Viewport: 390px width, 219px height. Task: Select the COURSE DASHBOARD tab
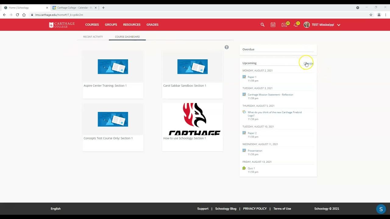[x=127, y=37]
